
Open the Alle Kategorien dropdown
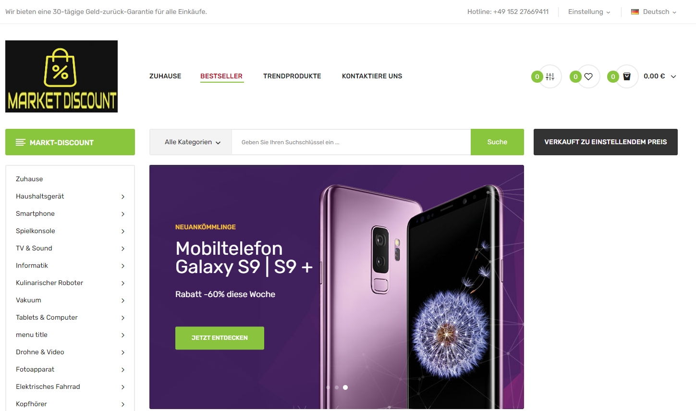click(x=192, y=142)
